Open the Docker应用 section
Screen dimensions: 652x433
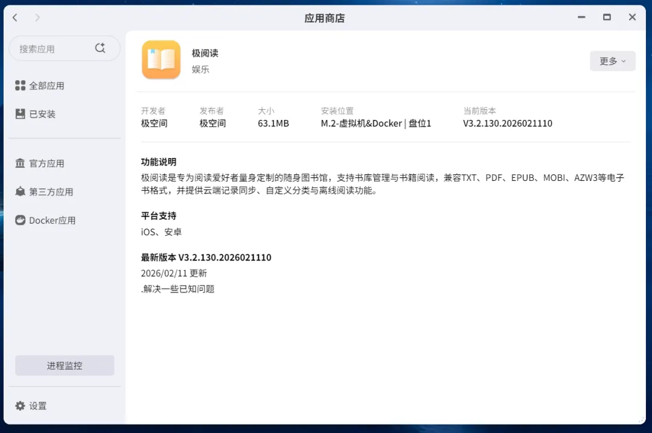pos(45,220)
